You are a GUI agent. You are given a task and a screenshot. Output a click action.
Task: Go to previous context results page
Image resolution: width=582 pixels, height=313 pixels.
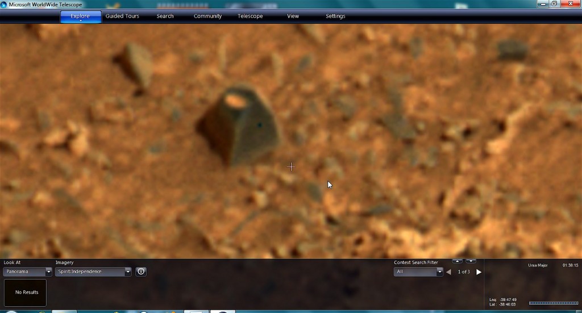coord(448,272)
